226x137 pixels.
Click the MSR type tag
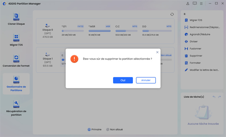tap(108, 26)
